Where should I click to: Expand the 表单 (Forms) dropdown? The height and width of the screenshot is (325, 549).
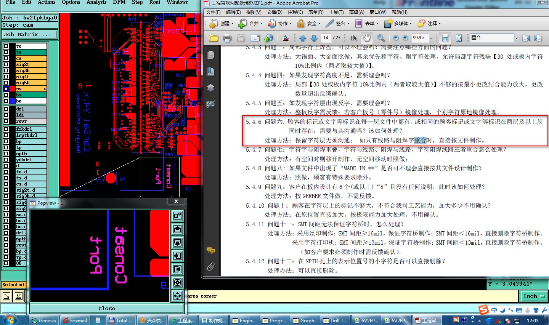tap(377, 24)
